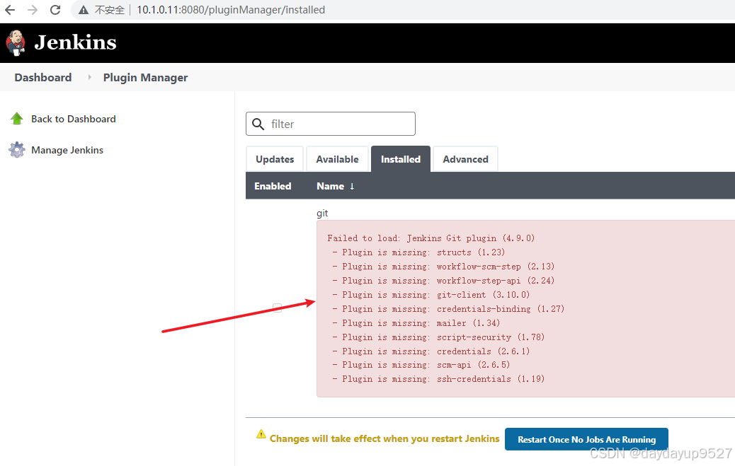Click the missing 'workflow-scm-step (2.13)' line
This screenshot has width=735, height=466.
pos(443,267)
